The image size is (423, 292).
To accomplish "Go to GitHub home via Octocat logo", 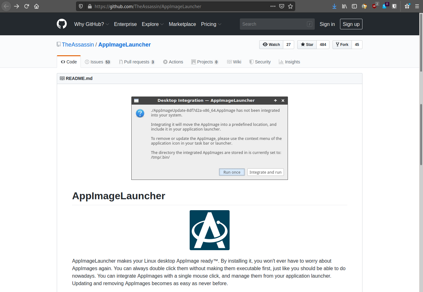I will tap(62, 24).
